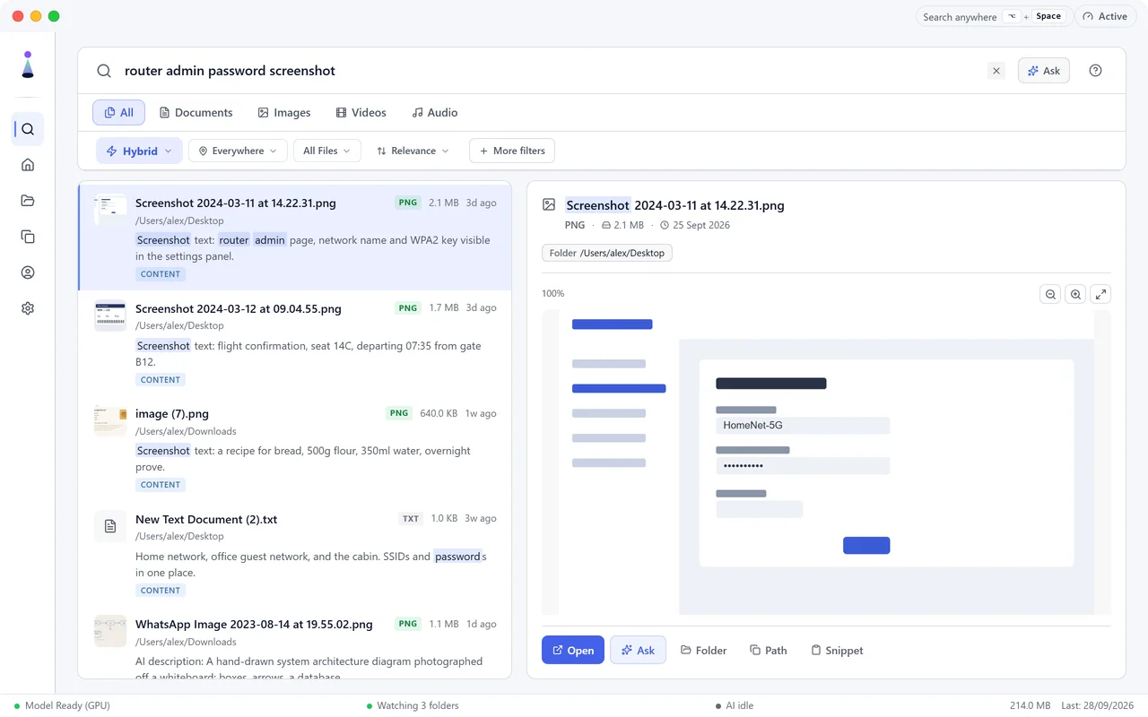Click the thumbnail of Screenshot 2024-03-11 at 14.22.31.png

[110, 210]
